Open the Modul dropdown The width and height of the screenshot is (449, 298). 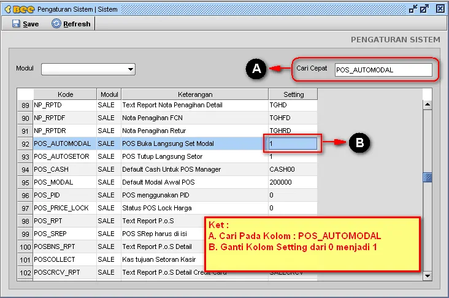tap(88, 69)
